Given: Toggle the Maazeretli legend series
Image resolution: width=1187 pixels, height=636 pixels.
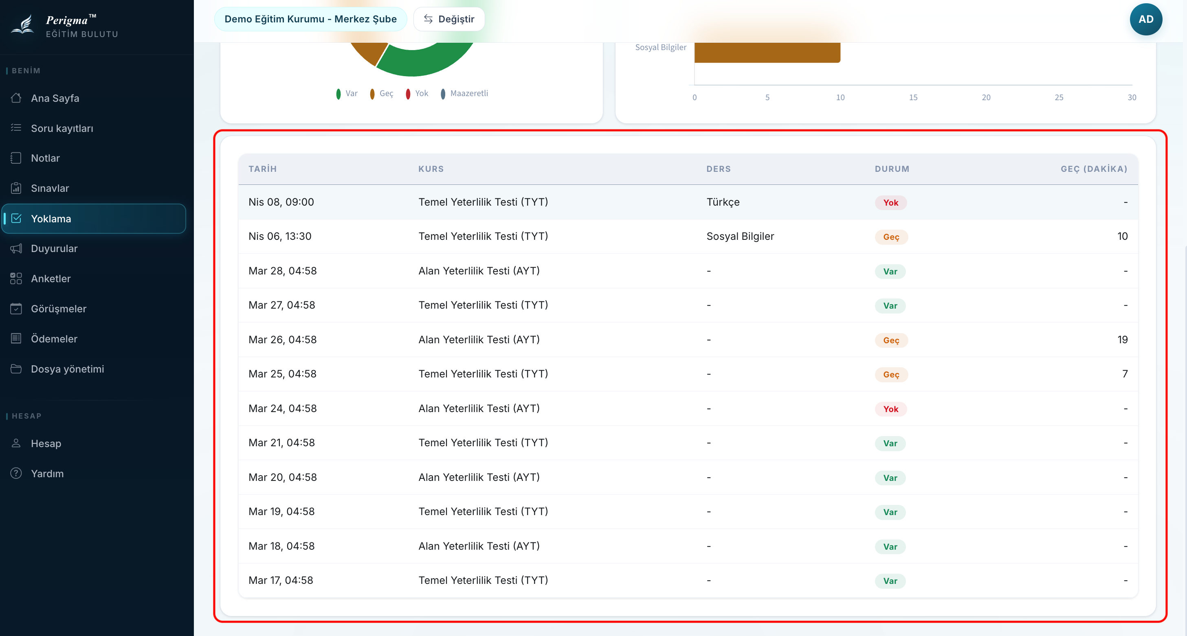Looking at the screenshot, I should (464, 94).
